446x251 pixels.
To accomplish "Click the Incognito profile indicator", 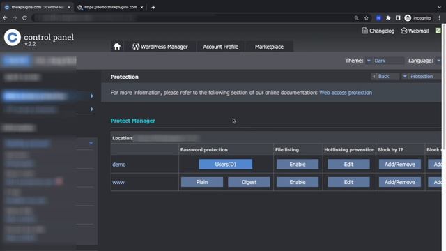I will 418,18.
